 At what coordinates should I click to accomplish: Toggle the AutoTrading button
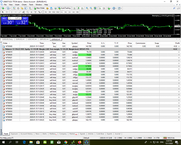point(64,8)
